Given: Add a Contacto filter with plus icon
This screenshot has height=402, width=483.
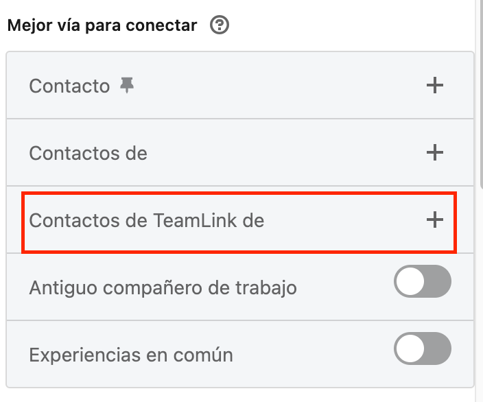Looking at the screenshot, I should pyautogui.click(x=435, y=85).
